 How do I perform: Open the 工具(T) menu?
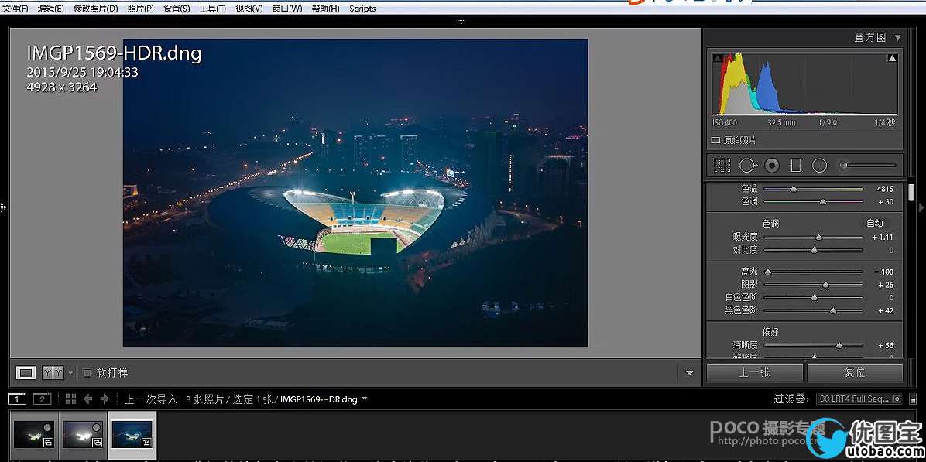[x=213, y=9]
